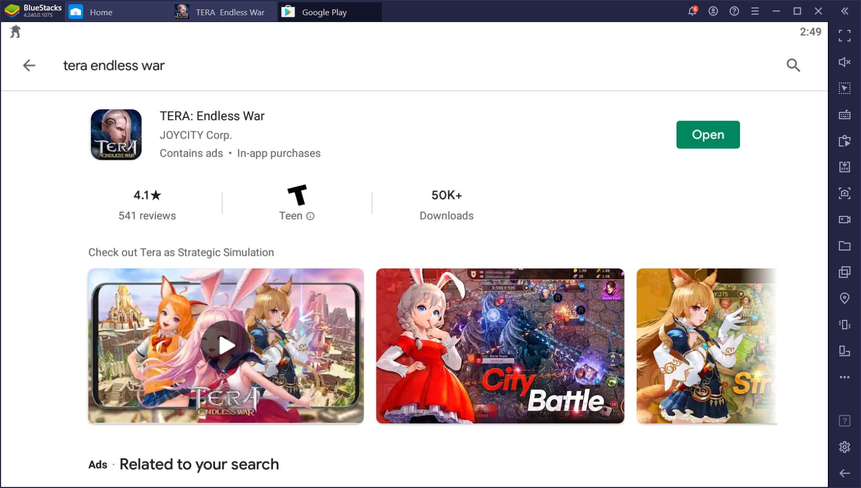
Task: Click the running figure status icon
Action: pyautogui.click(x=15, y=32)
